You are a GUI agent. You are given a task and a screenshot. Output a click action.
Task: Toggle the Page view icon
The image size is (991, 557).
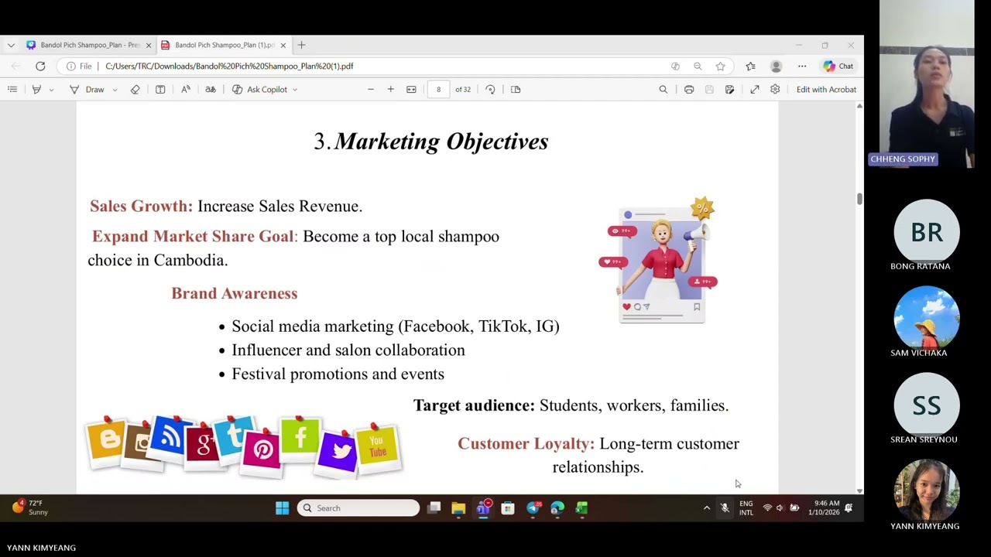pyautogui.click(x=516, y=90)
